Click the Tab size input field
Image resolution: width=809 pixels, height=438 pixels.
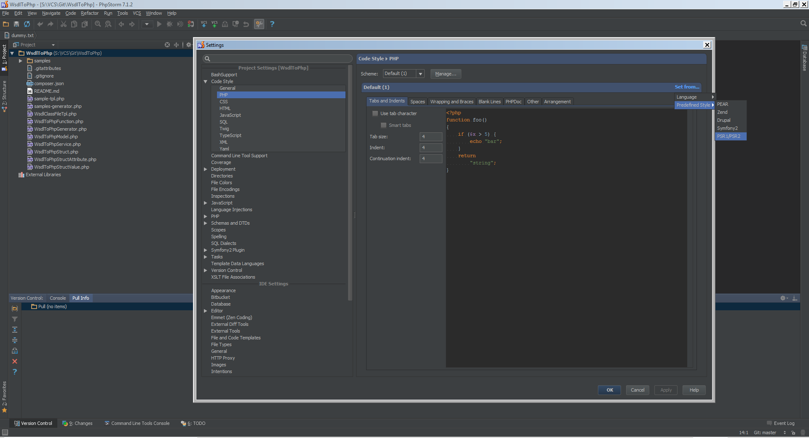431,137
